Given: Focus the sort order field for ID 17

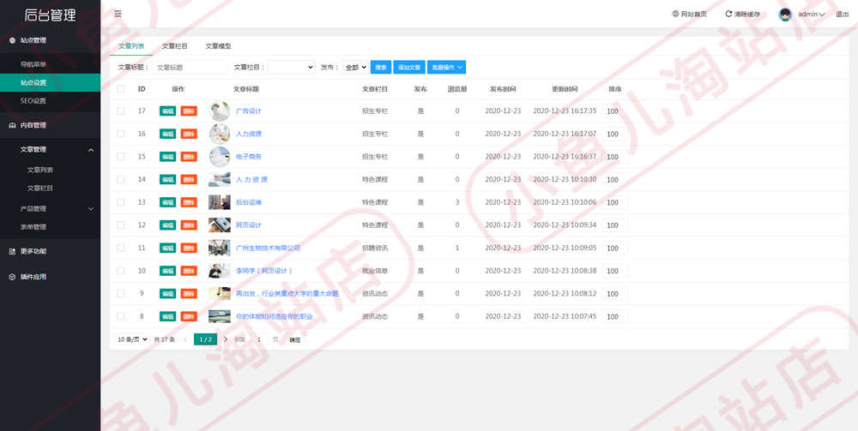Looking at the screenshot, I should point(615,111).
